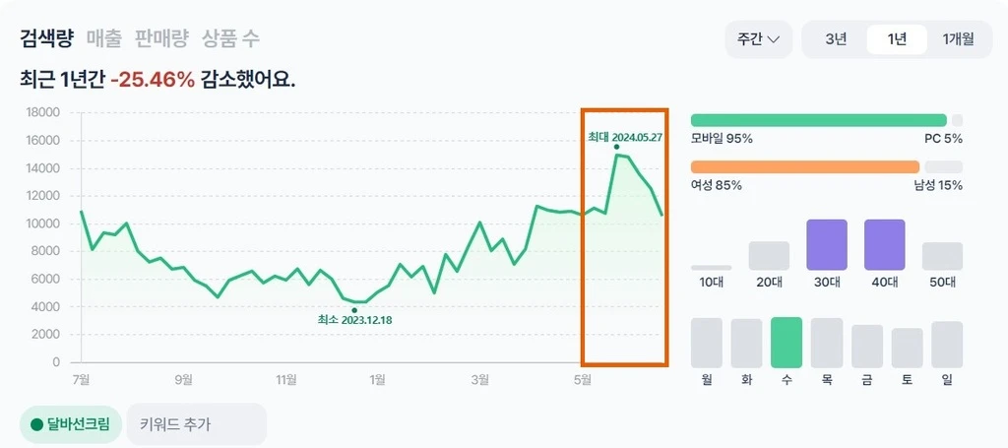
Task: Select the 3년 range option
Action: [836, 39]
